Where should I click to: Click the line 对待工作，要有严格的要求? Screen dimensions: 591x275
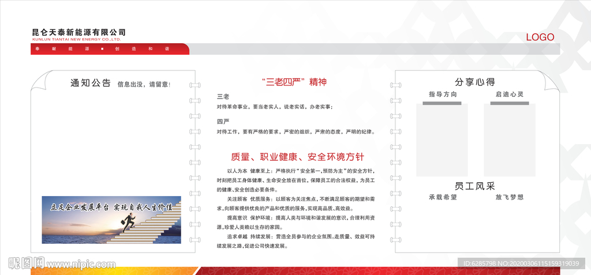[295, 132]
